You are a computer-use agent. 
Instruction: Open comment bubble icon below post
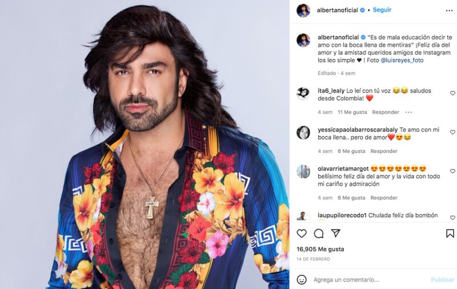[319, 234]
